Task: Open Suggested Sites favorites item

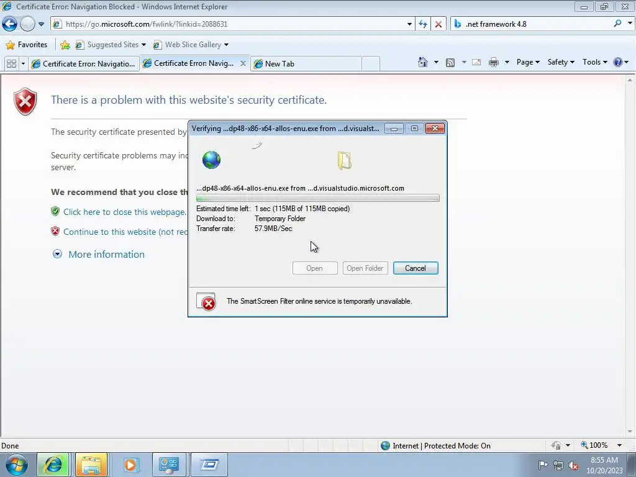Action: 111,45
